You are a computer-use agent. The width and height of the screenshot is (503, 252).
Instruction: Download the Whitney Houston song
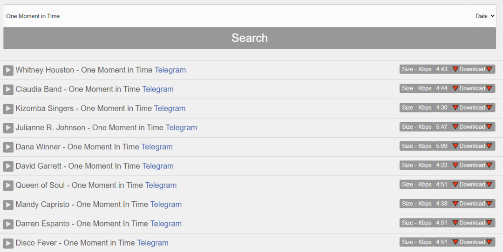tap(472, 69)
